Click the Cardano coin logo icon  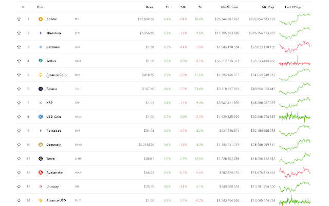pyautogui.click(x=41, y=47)
